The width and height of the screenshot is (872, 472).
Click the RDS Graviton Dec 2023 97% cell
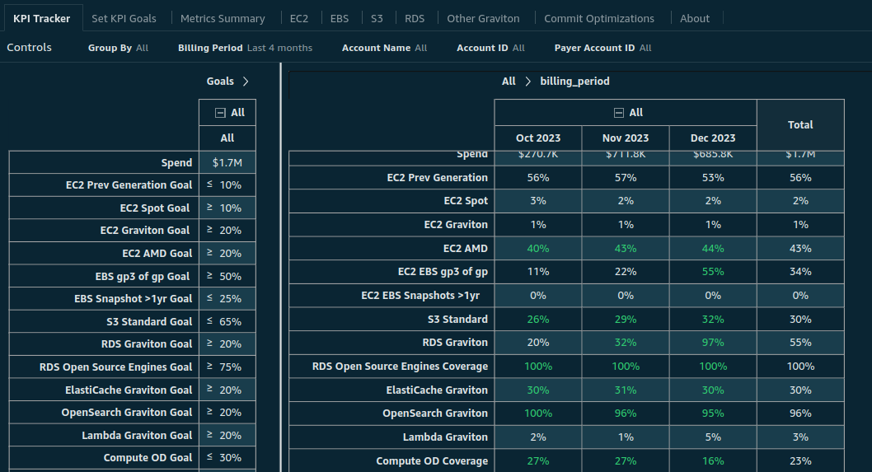point(712,343)
